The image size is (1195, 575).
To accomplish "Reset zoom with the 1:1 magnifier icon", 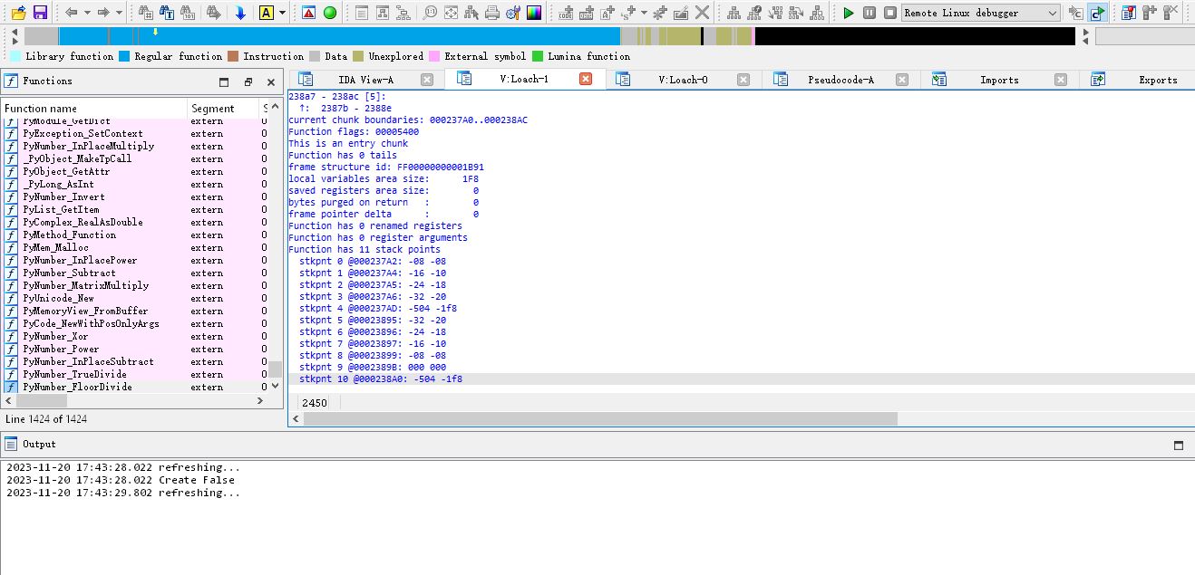I will coord(430,13).
